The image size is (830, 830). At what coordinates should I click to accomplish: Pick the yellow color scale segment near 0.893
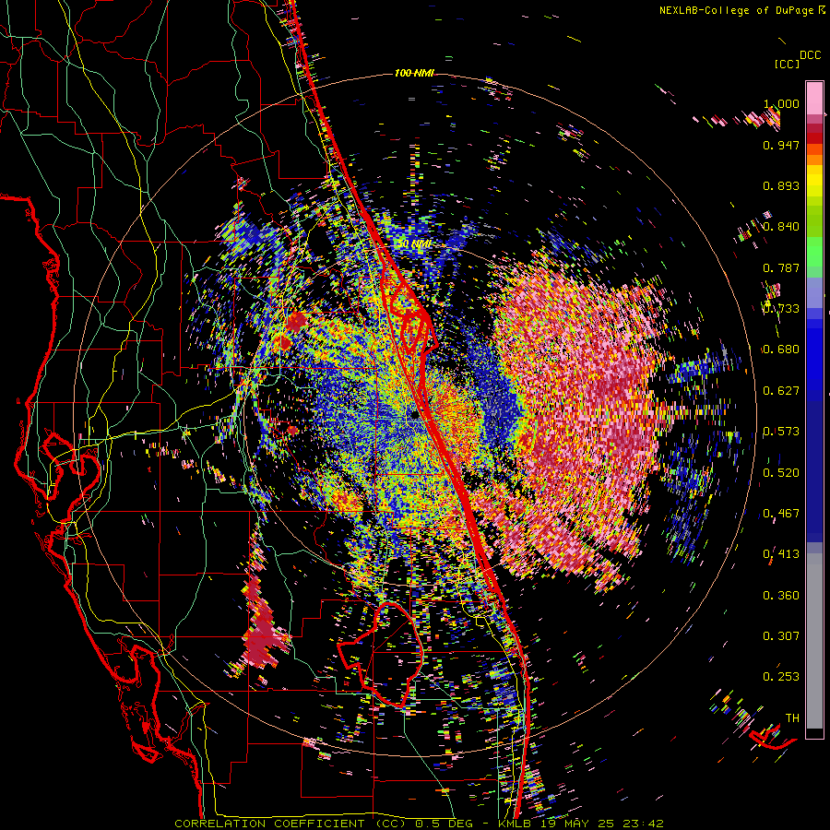point(814,185)
